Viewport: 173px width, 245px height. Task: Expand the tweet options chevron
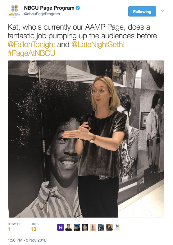pyautogui.click(x=162, y=11)
